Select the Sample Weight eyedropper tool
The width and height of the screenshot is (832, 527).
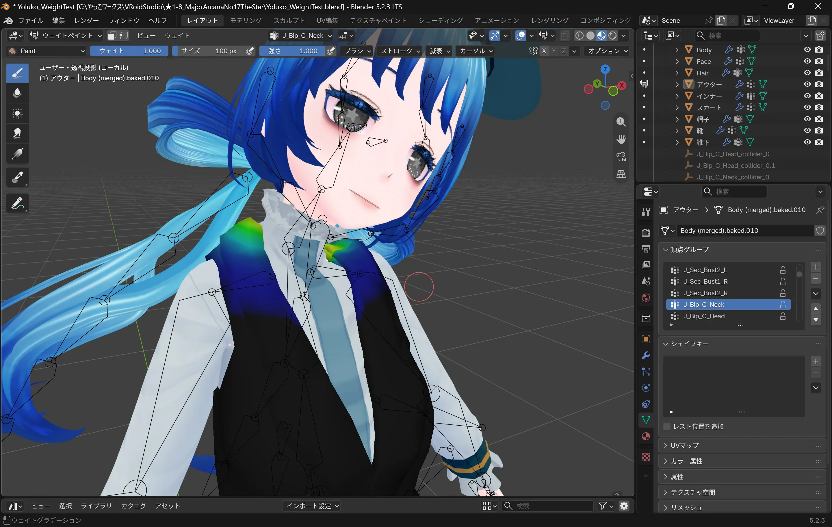click(17, 177)
